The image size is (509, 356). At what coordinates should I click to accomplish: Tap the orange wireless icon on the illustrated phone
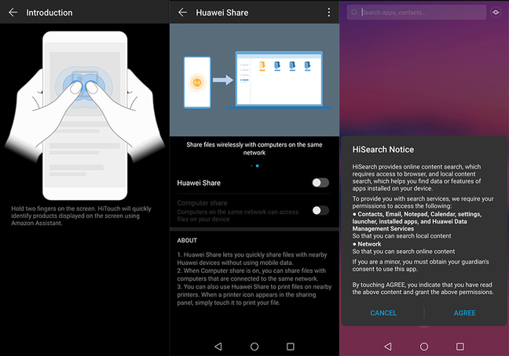pos(197,82)
